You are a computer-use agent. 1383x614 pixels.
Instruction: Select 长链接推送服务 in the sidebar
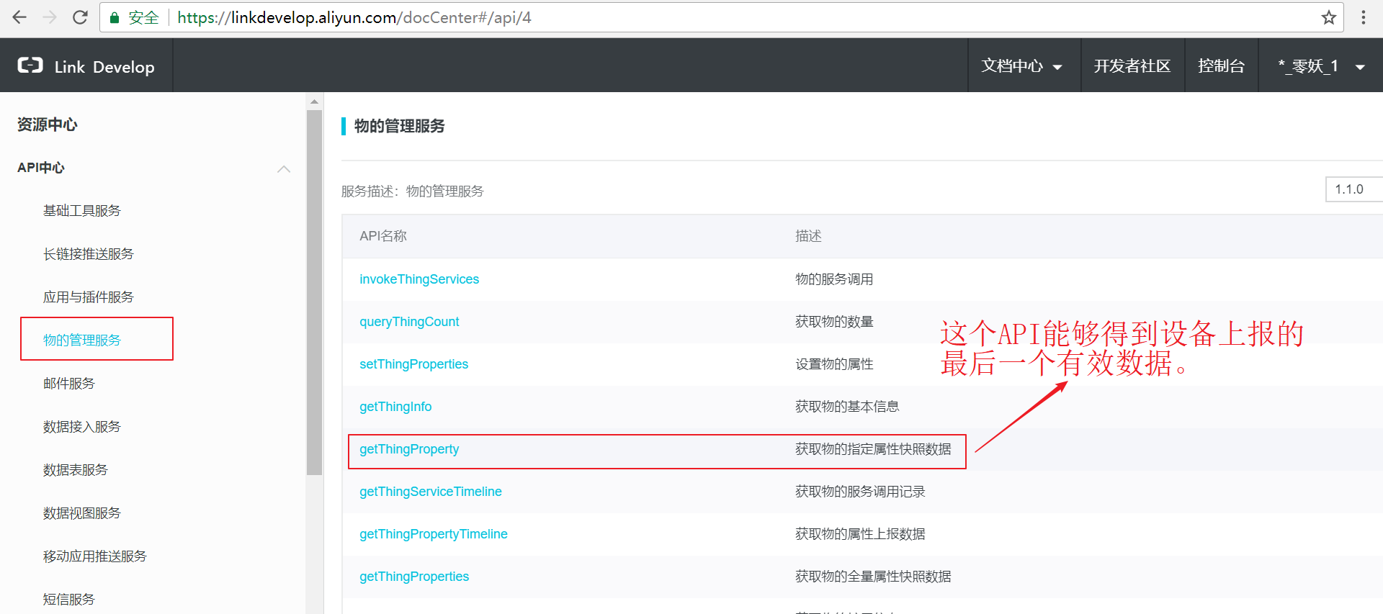(89, 254)
